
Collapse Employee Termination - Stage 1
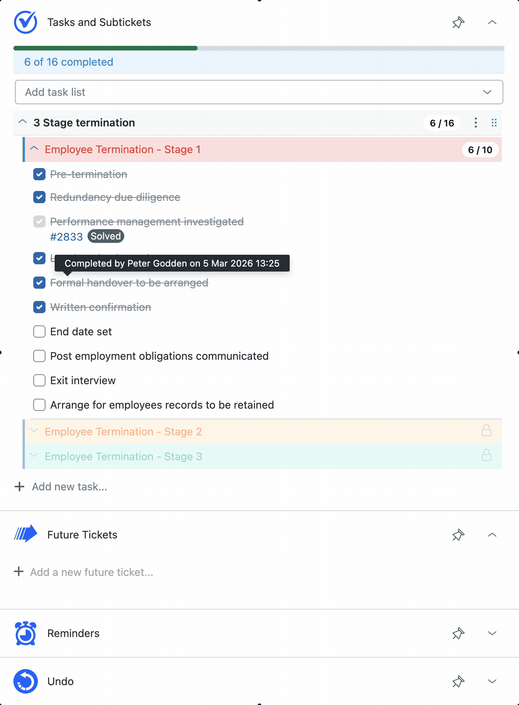pyautogui.click(x=34, y=149)
